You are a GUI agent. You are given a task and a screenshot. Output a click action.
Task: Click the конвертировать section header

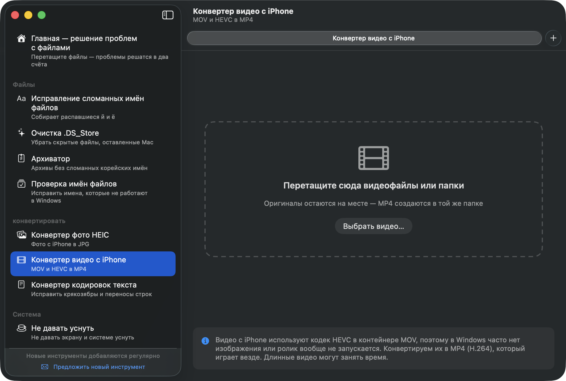tap(39, 221)
